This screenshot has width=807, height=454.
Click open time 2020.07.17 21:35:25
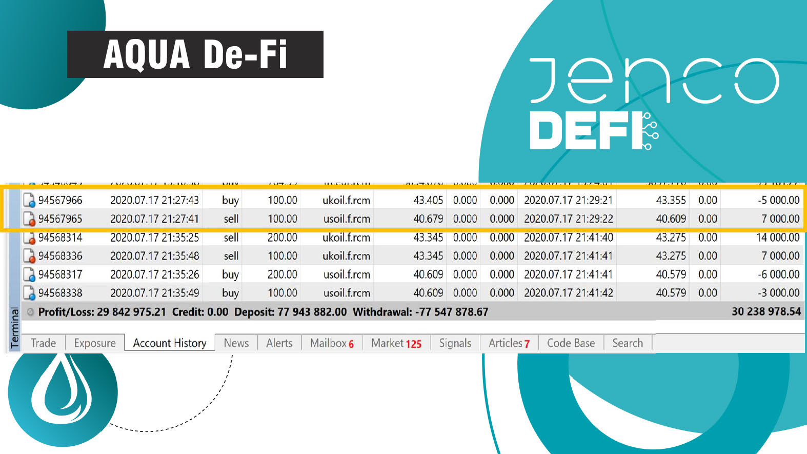(x=154, y=238)
